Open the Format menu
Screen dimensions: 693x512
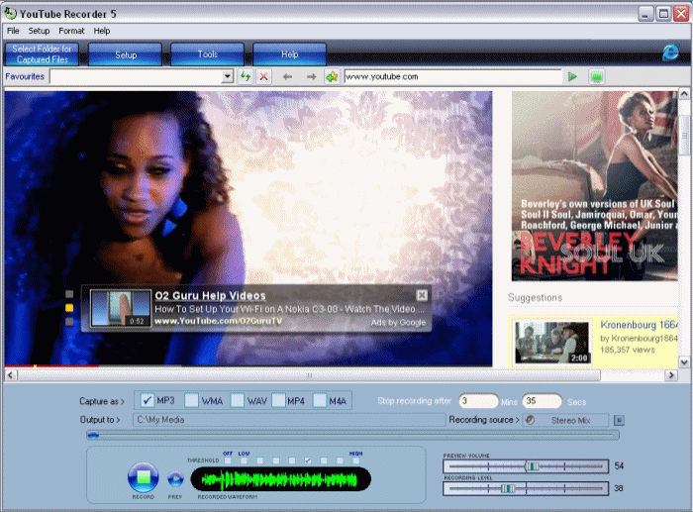click(71, 31)
